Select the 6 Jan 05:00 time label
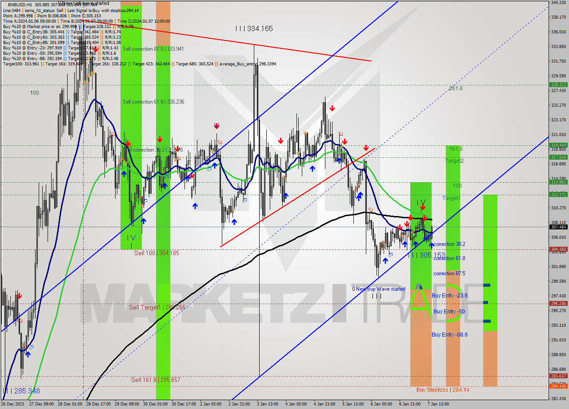 (x=382, y=404)
